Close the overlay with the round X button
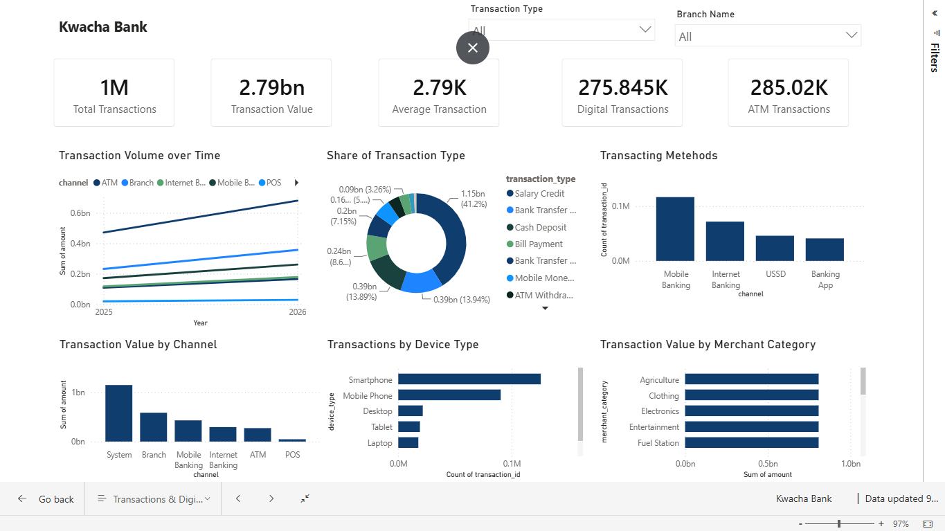The width and height of the screenshot is (945, 531). click(x=473, y=48)
